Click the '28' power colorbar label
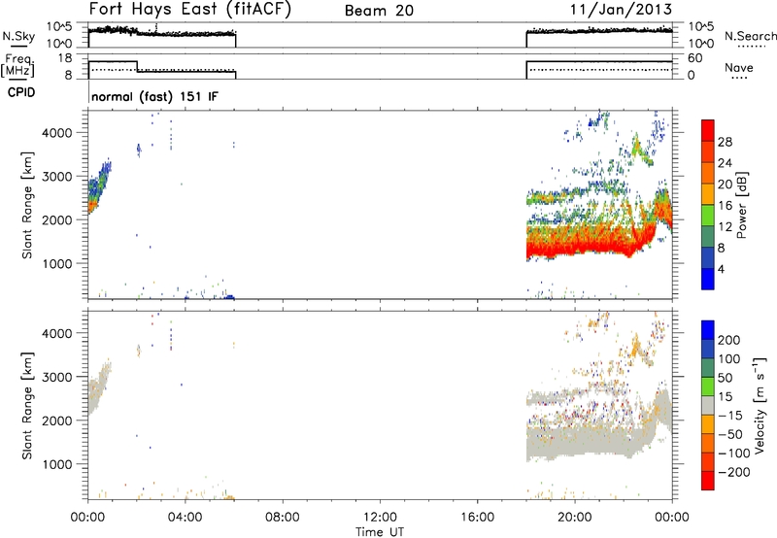 tap(725, 142)
